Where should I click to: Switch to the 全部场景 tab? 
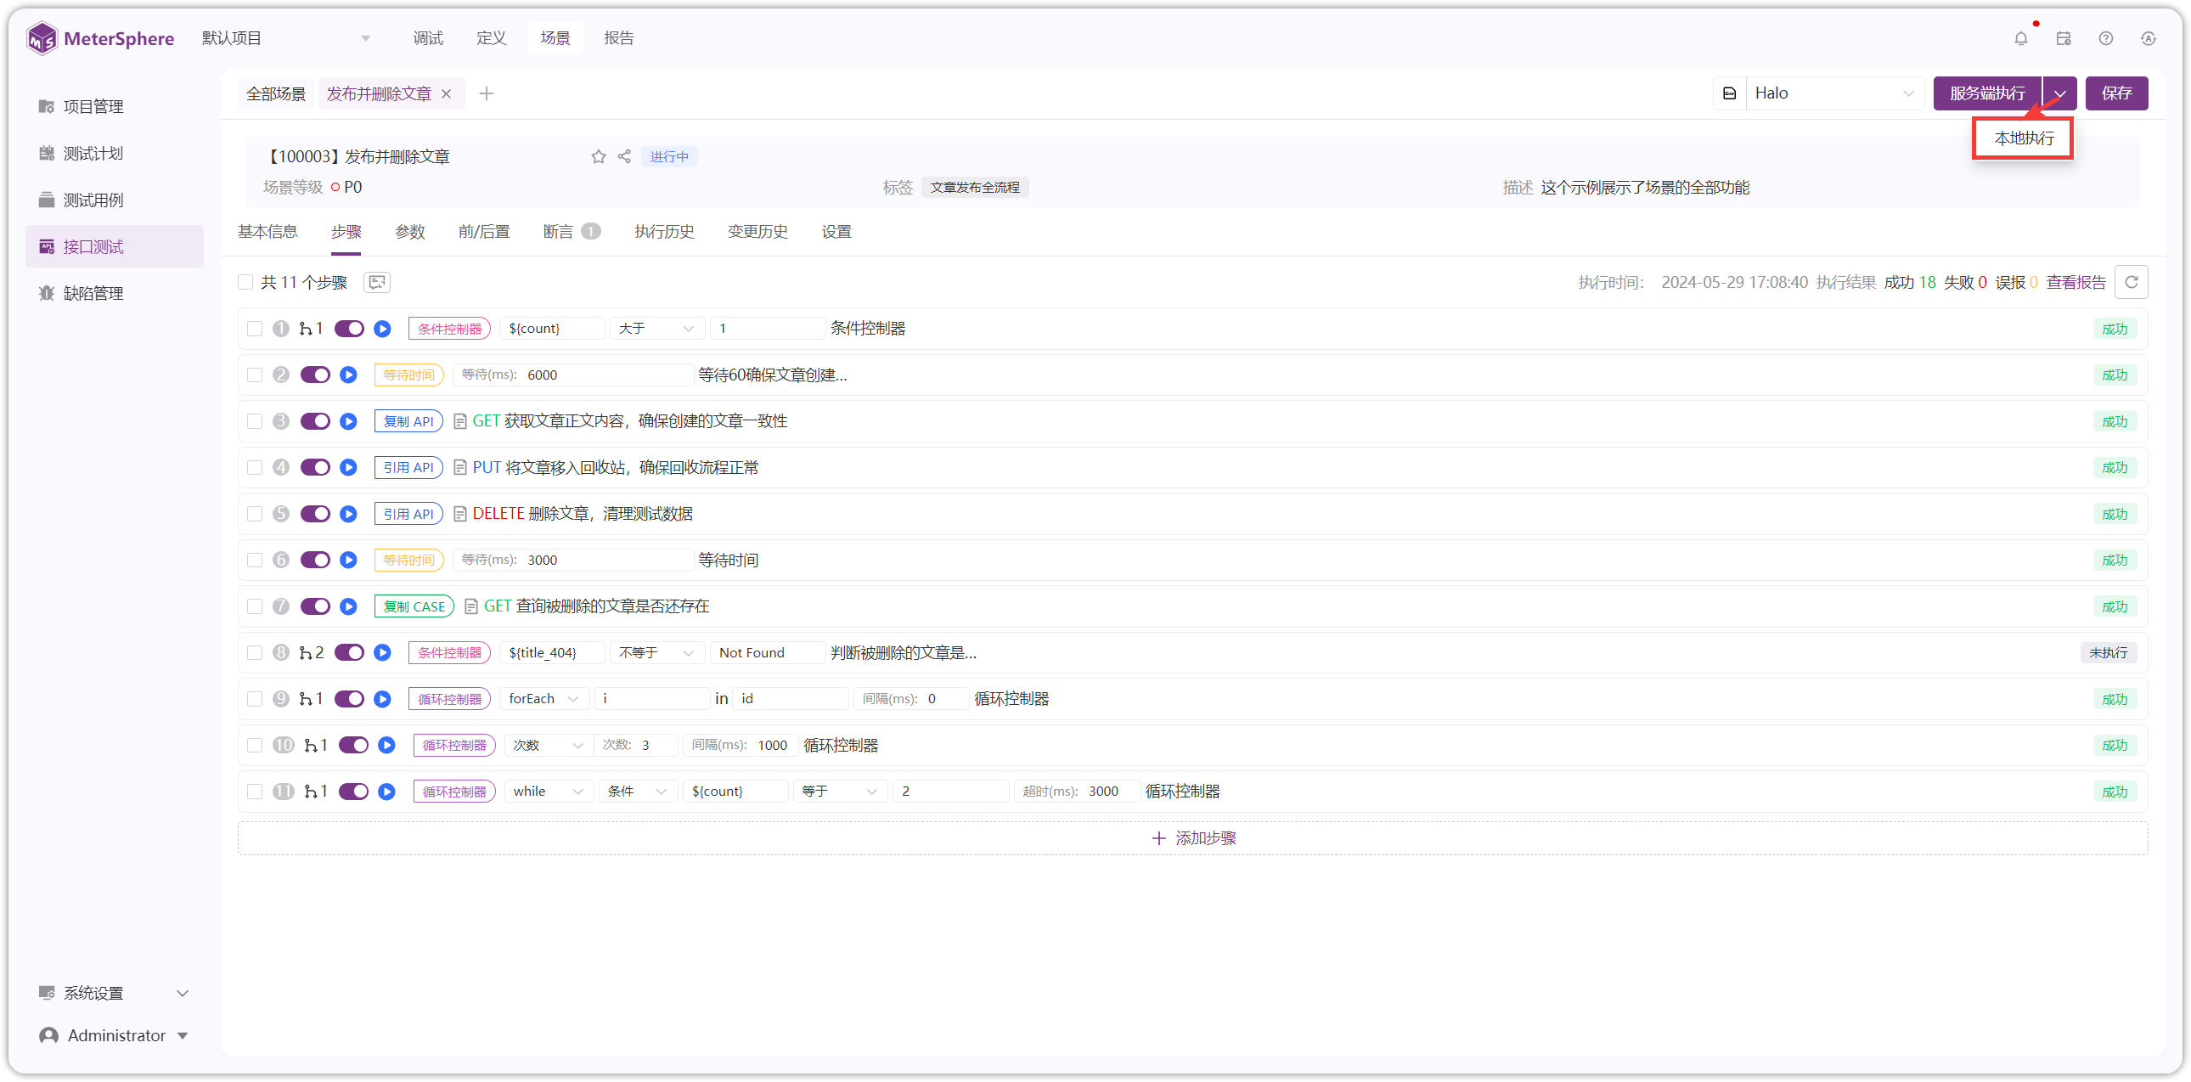(x=276, y=93)
